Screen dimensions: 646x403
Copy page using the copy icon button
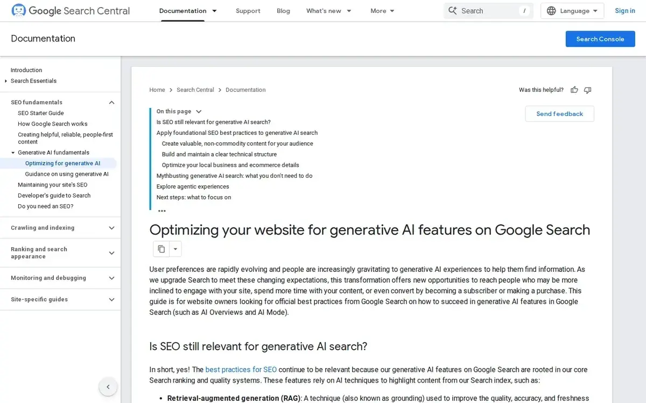coord(161,249)
